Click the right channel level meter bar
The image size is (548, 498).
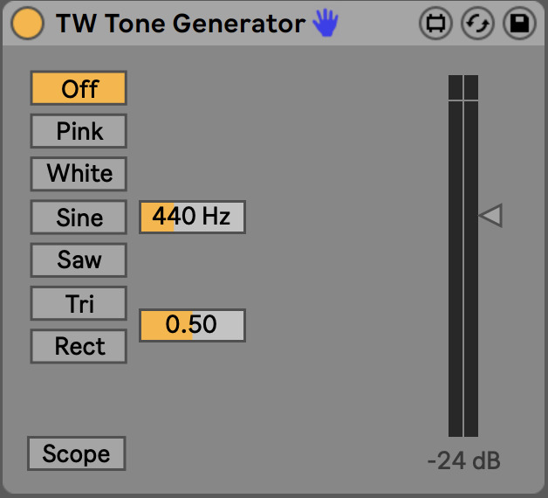pos(471,262)
